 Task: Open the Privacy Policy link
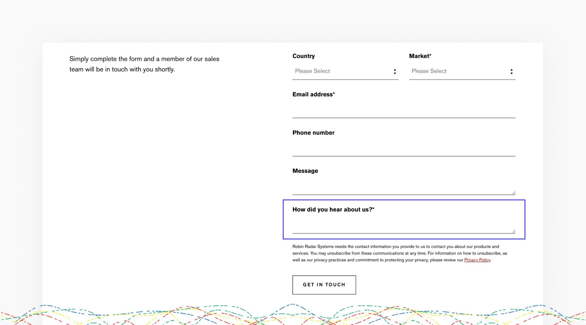coord(477,260)
